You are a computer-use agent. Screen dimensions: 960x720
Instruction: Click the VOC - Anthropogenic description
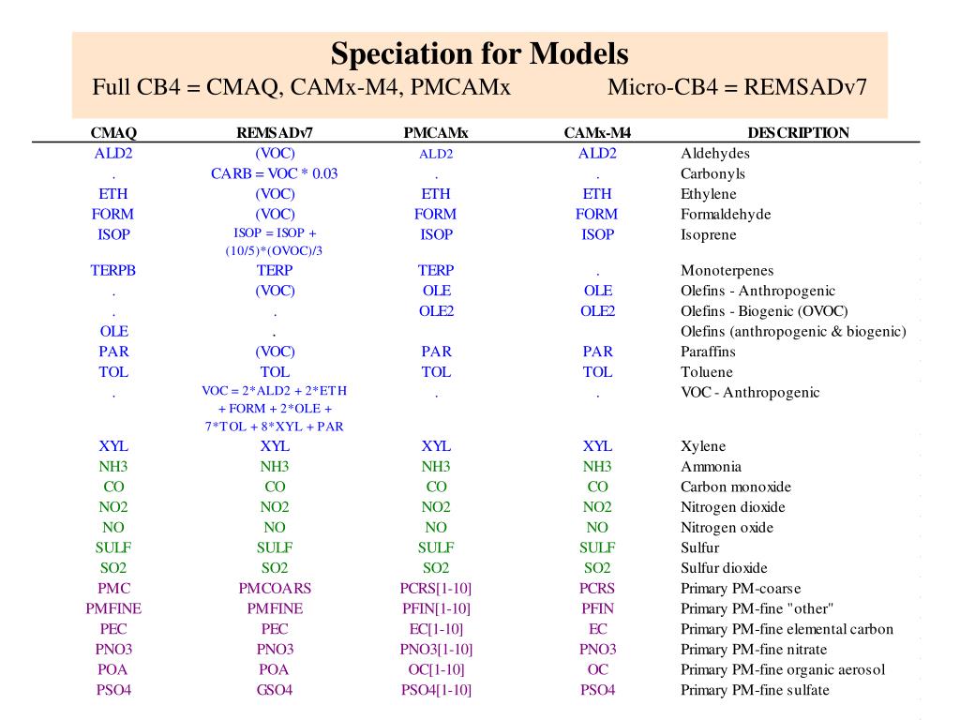750,393
